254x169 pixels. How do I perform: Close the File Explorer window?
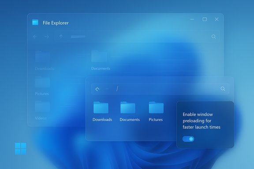[217, 19]
